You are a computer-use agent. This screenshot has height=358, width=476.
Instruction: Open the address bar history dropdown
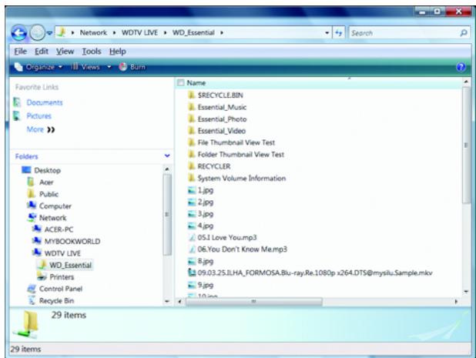pyautogui.click(x=327, y=33)
